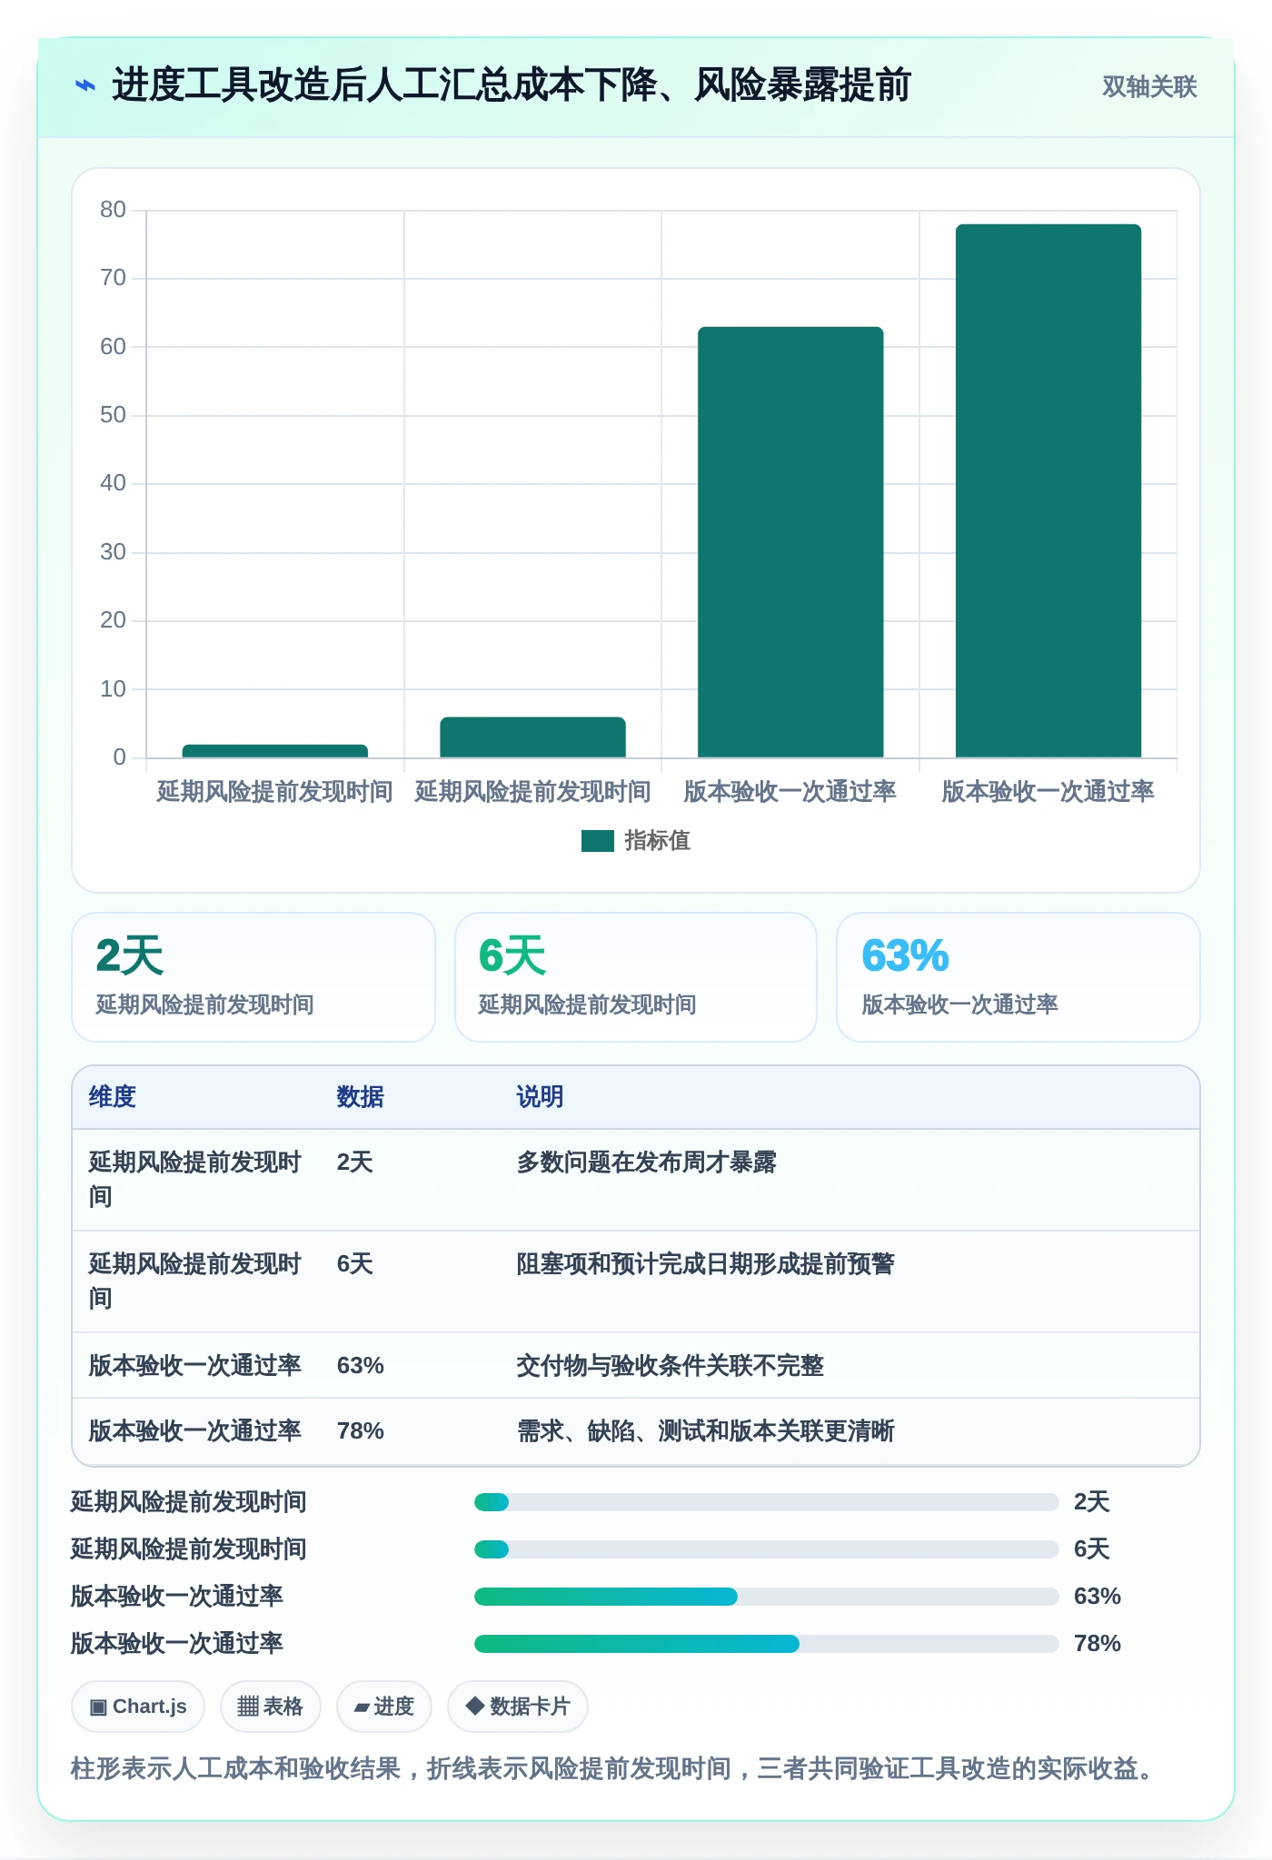Screen dimensions: 1272x1860
Task: Click the smallest chart bar valued 2
Action: (x=274, y=751)
